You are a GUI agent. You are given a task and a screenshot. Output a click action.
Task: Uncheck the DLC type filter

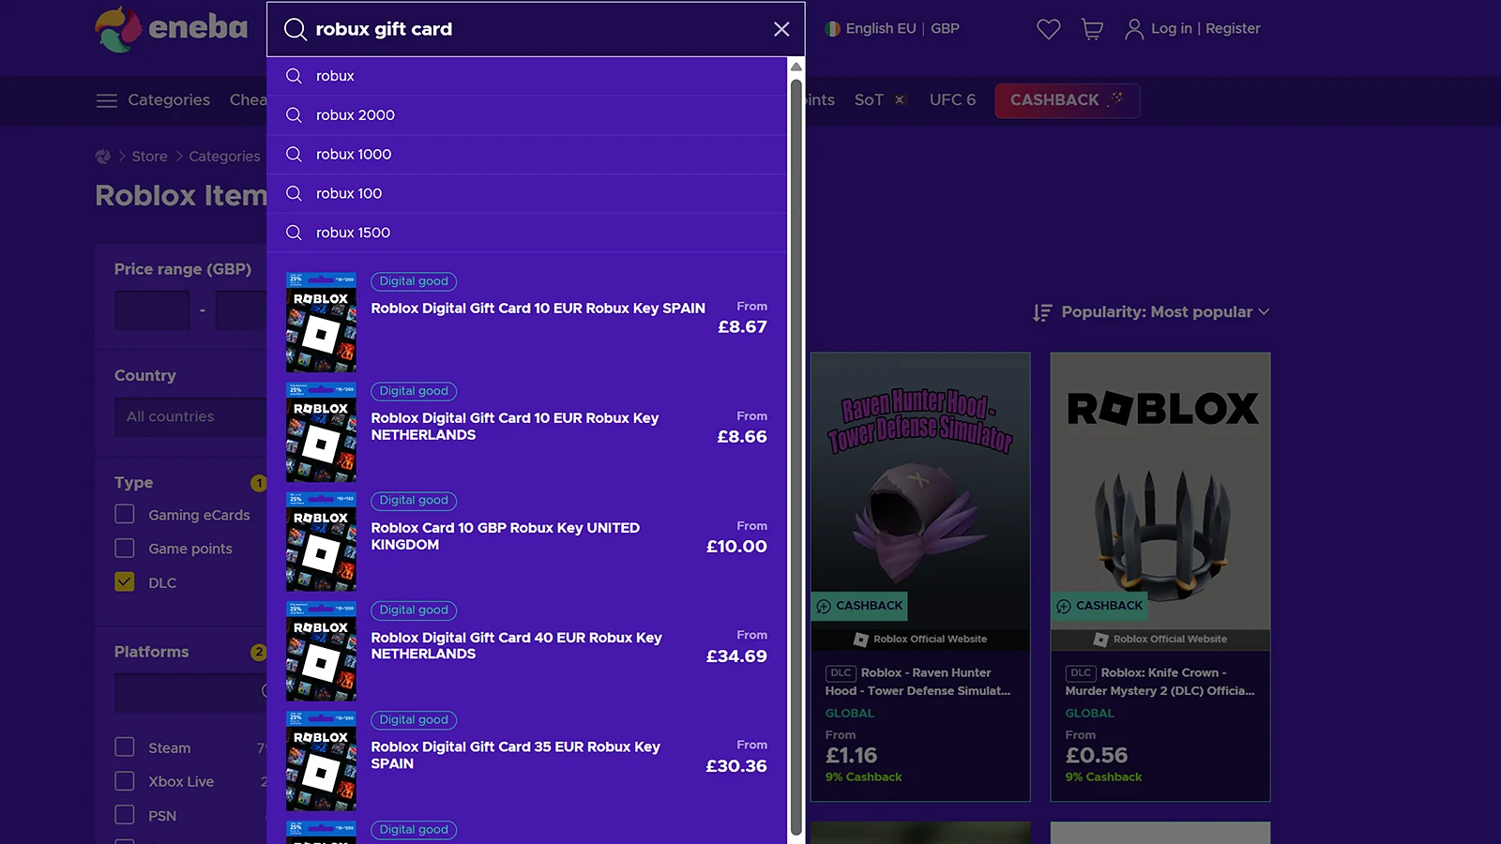(125, 581)
